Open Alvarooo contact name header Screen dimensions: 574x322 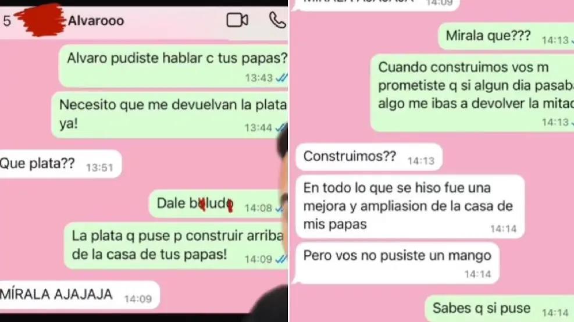pos(96,20)
